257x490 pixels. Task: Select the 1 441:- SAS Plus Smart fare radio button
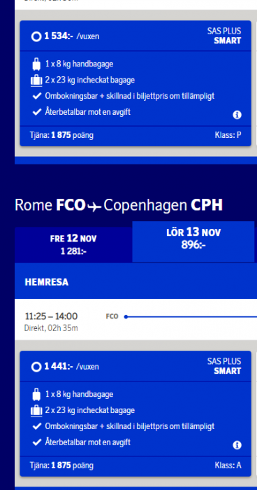point(36,367)
